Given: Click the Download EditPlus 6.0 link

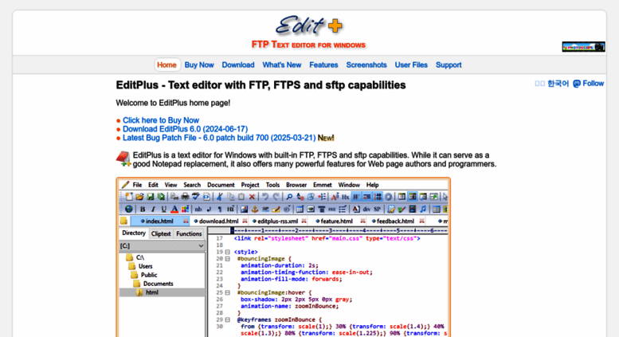Looking at the screenshot, I should pyautogui.click(x=185, y=129).
